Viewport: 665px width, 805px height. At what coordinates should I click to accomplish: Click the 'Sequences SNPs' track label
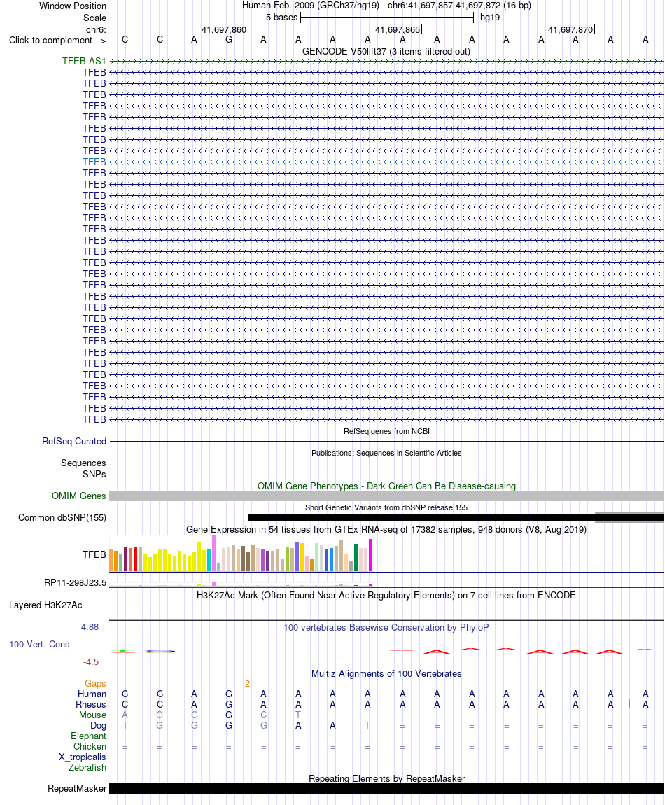pyautogui.click(x=83, y=468)
